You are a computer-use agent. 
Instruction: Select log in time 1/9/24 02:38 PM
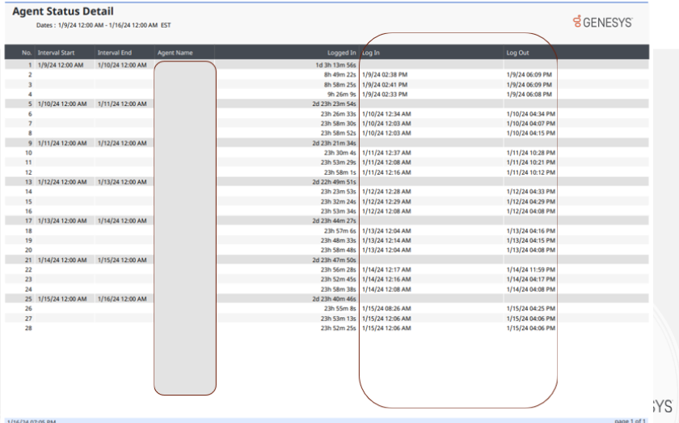click(x=385, y=74)
